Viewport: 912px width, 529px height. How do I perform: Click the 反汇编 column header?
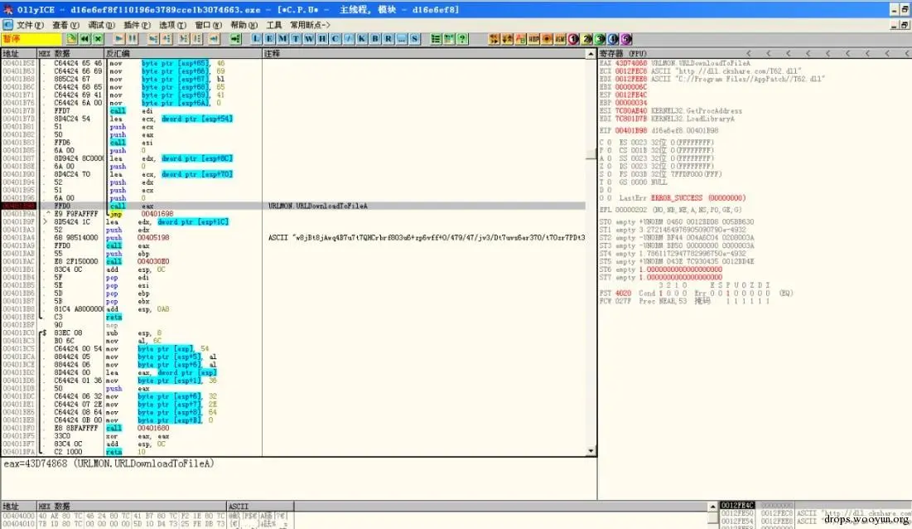coord(182,54)
